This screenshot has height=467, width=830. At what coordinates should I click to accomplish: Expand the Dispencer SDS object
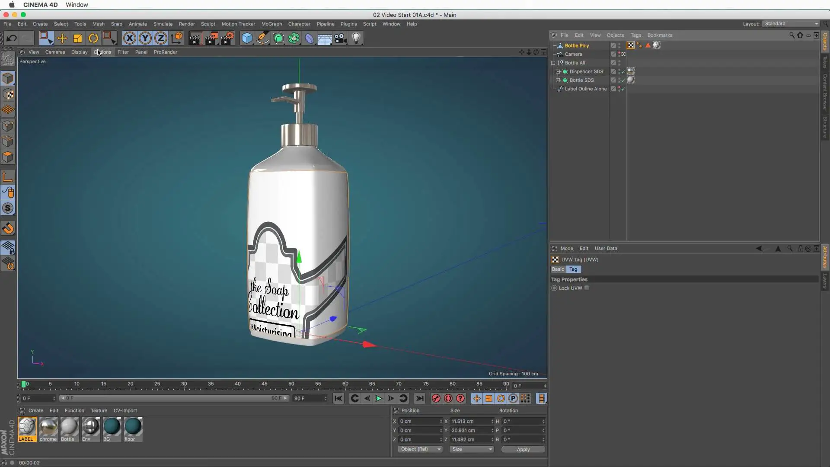pos(558,71)
